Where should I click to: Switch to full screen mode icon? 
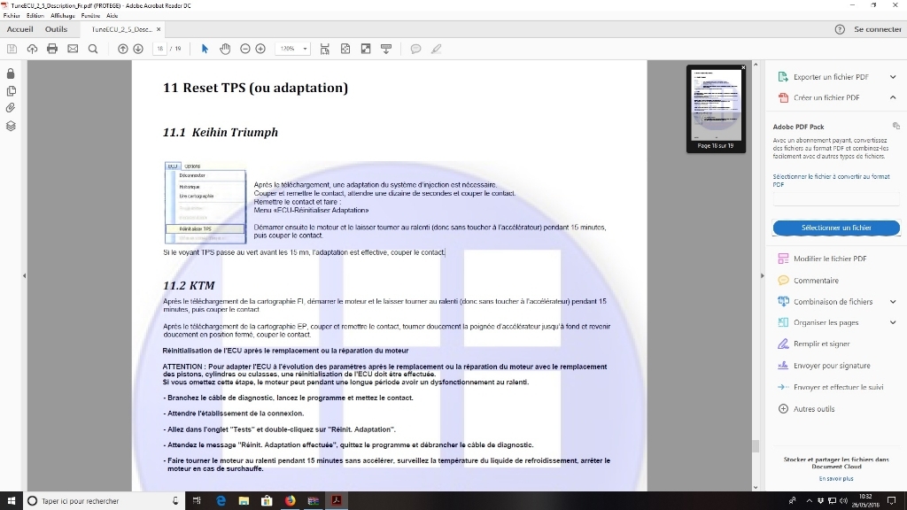click(366, 50)
